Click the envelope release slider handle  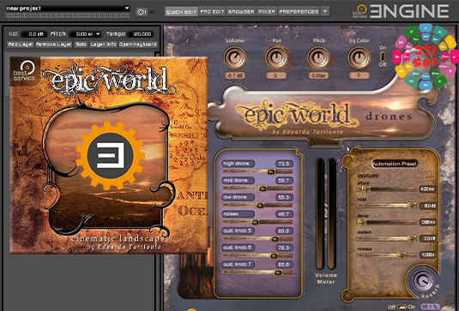(401, 255)
